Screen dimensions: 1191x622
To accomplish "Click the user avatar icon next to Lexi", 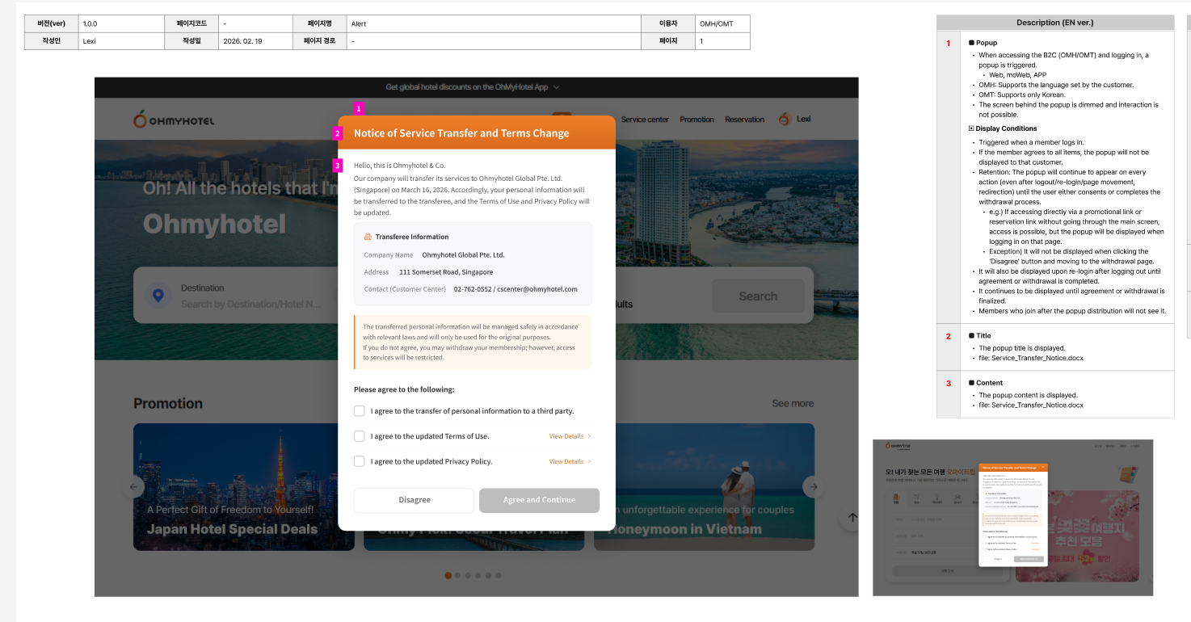I will click(x=784, y=120).
